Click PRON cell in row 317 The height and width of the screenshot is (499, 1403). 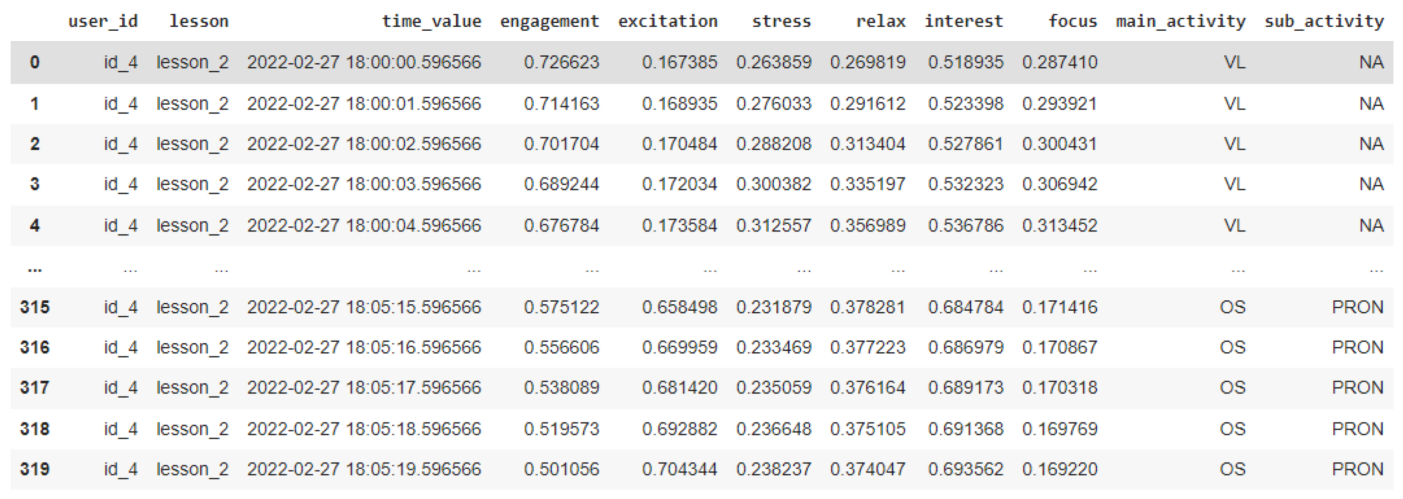click(x=1357, y=387)
